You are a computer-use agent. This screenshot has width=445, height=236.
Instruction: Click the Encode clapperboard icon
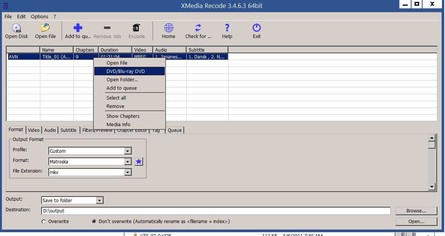point(136,27)
